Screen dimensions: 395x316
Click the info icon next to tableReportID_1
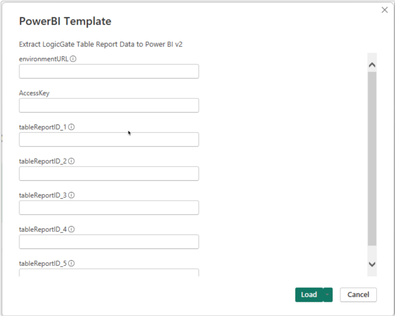click(71, 127)
